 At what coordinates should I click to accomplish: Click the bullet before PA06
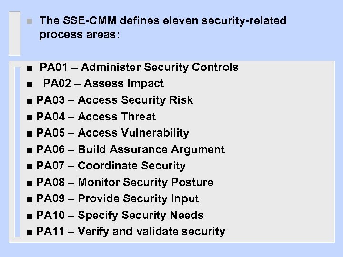click(x=30, y=150)
